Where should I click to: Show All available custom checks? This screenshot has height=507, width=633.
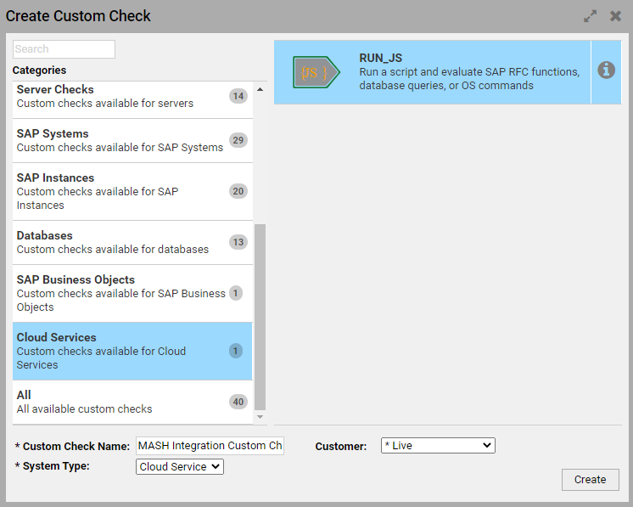tap(119, 402)
